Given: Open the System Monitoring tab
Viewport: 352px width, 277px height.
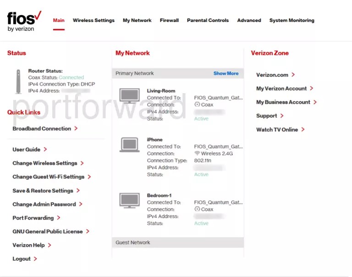Looking at the screenshot, I should 292,21.
